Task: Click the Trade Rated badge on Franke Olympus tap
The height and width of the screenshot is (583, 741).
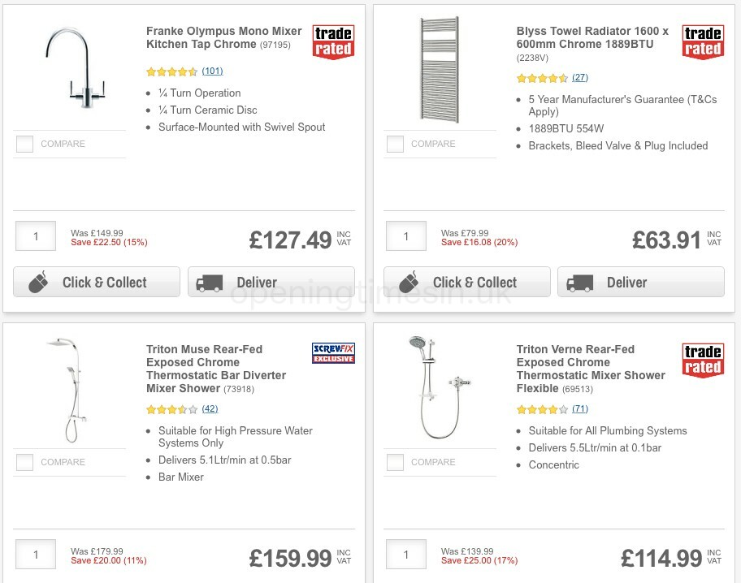Action: pyautogui.click(x=333, y=41)
